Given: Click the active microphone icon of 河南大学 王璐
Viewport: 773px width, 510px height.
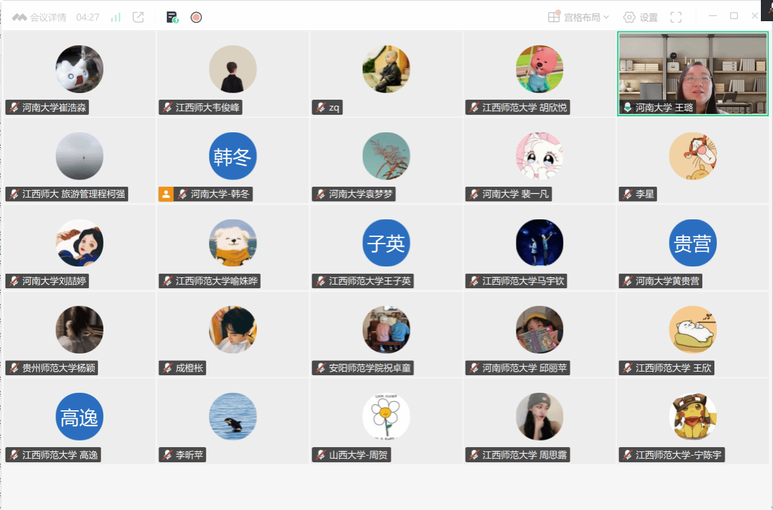Looking at the screenshot, I should tap(627, 108).
